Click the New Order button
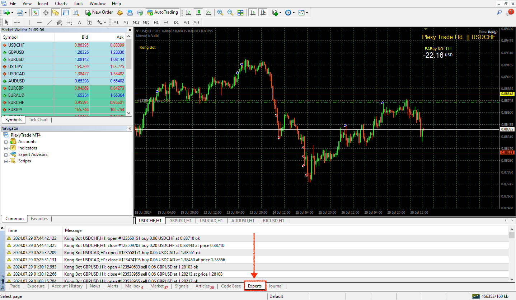516x300 pixels. [x=99, y=12]
